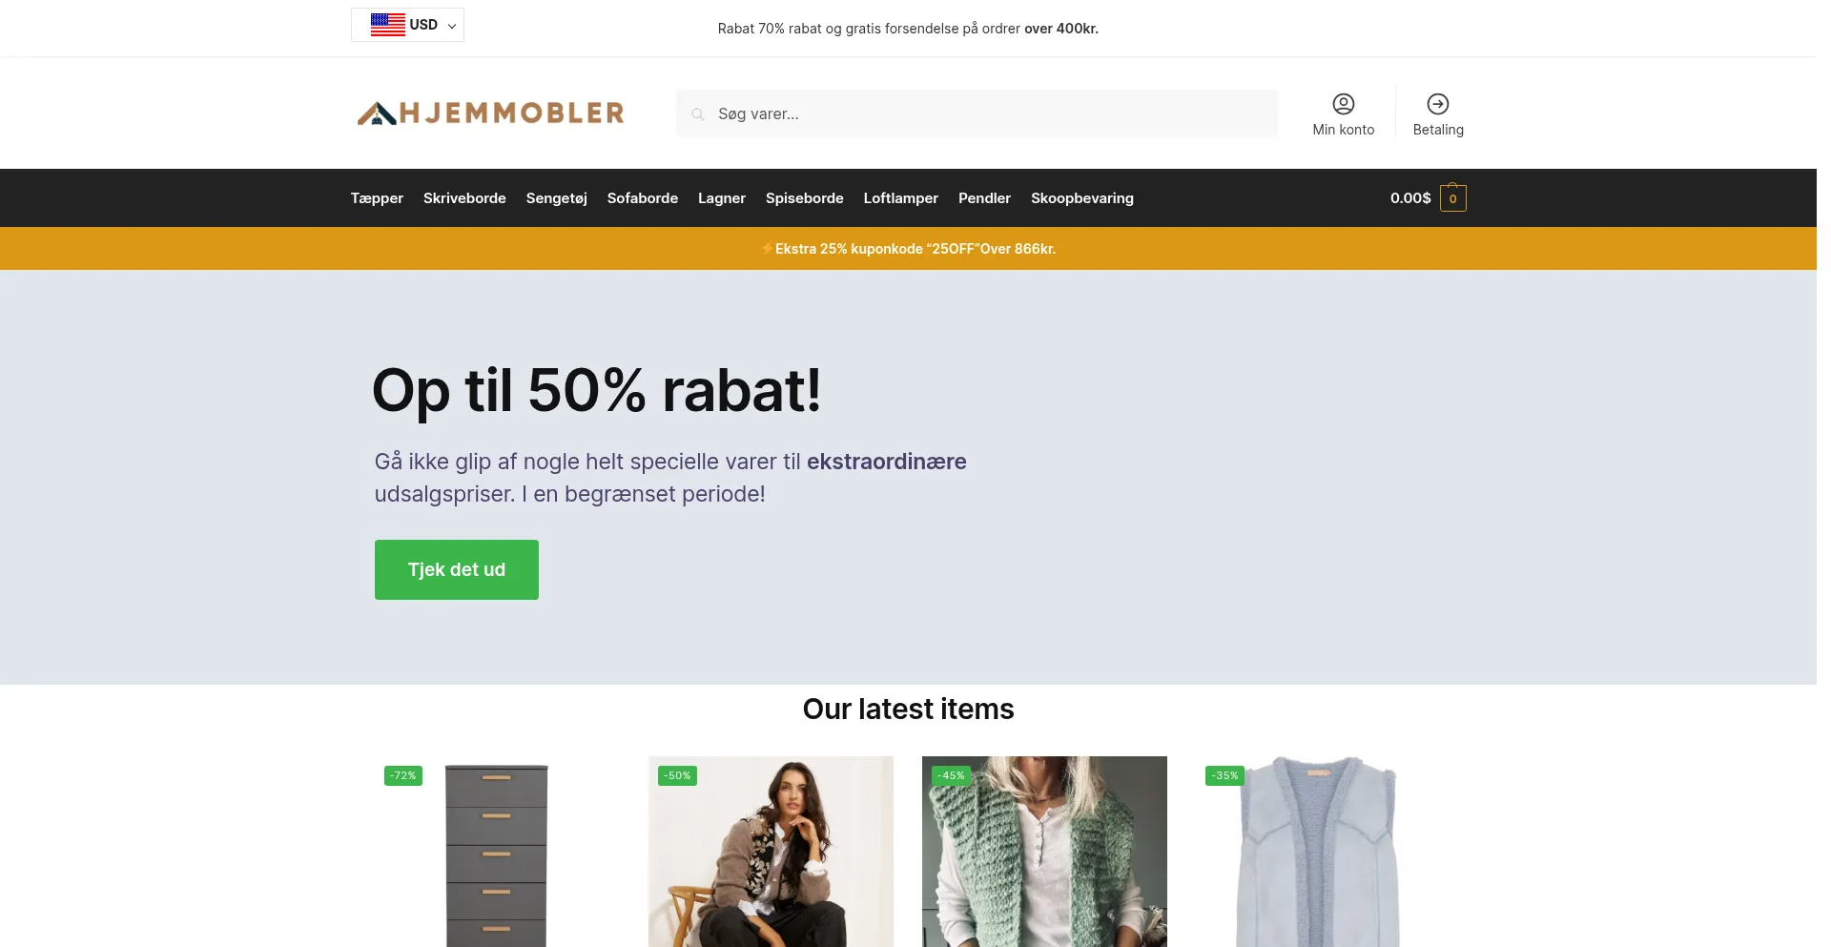This screenshot has height=947, width=1831.
Task: Click the -35% discount badge
Action: point(1224,775)
